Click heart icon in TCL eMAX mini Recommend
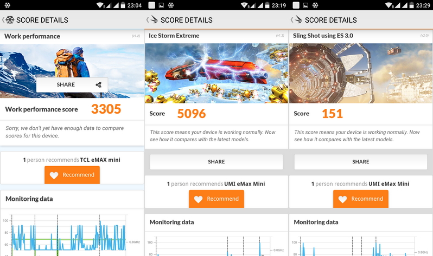This screenshot has height=256, width=433. click(54, 175)
